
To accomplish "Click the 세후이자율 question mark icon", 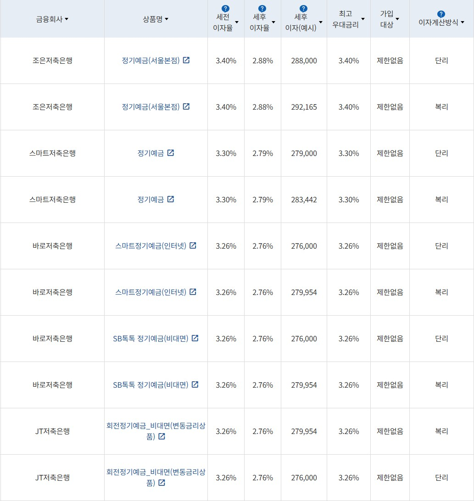I will click(262, 7).
